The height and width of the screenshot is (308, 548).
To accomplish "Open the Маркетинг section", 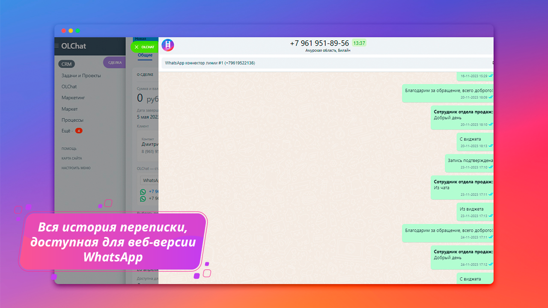I will (73, 98).
